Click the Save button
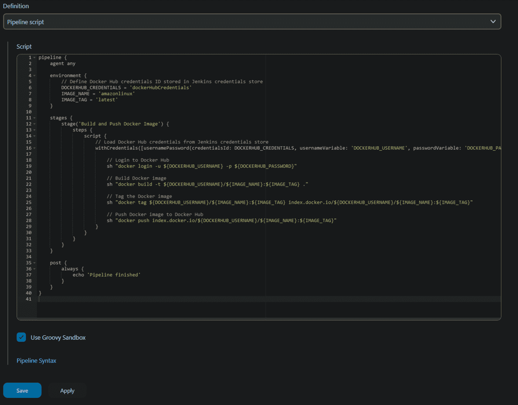 pos(22,390)
